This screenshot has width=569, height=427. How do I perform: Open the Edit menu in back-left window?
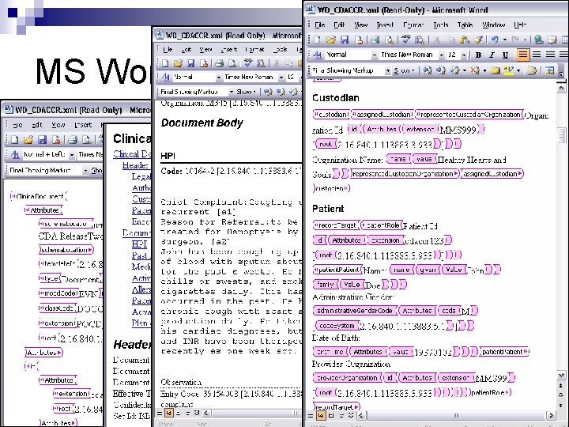(36, 125)
